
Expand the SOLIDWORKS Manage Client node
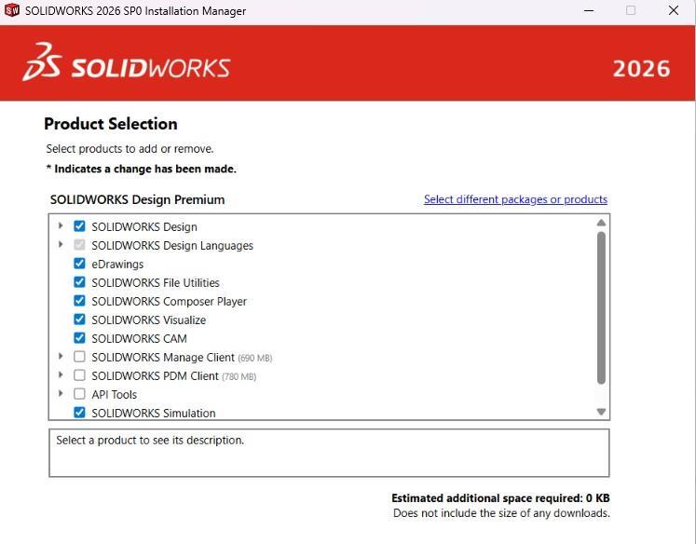pos(61,357)
